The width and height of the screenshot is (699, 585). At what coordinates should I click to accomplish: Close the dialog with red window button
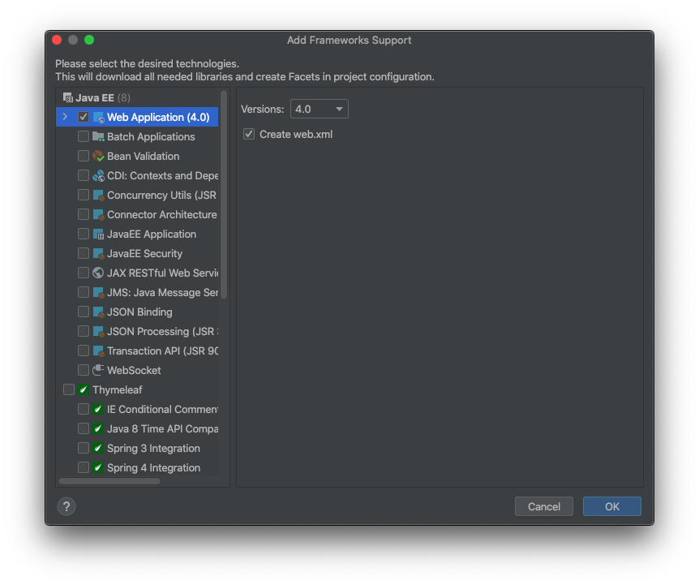pos(57,40)
